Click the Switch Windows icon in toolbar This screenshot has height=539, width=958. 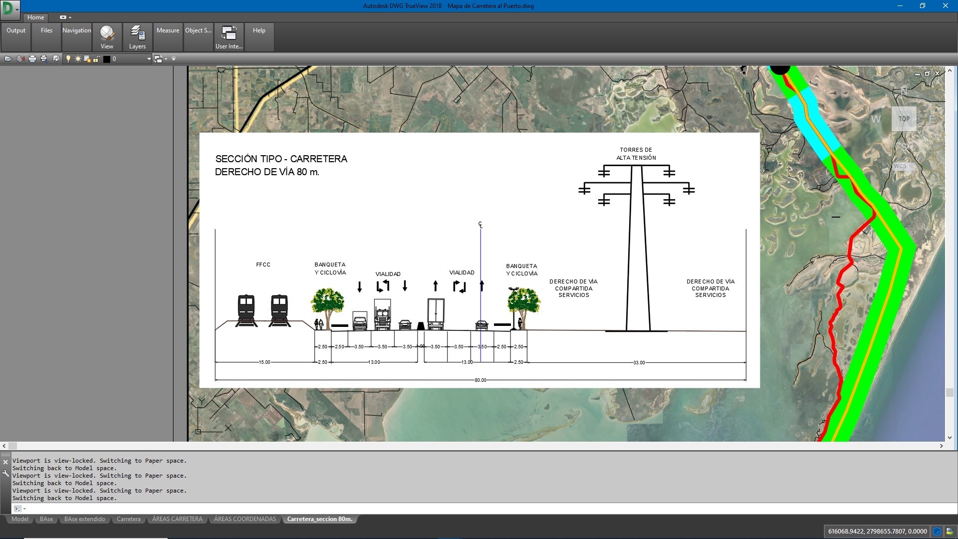[158, 59]
